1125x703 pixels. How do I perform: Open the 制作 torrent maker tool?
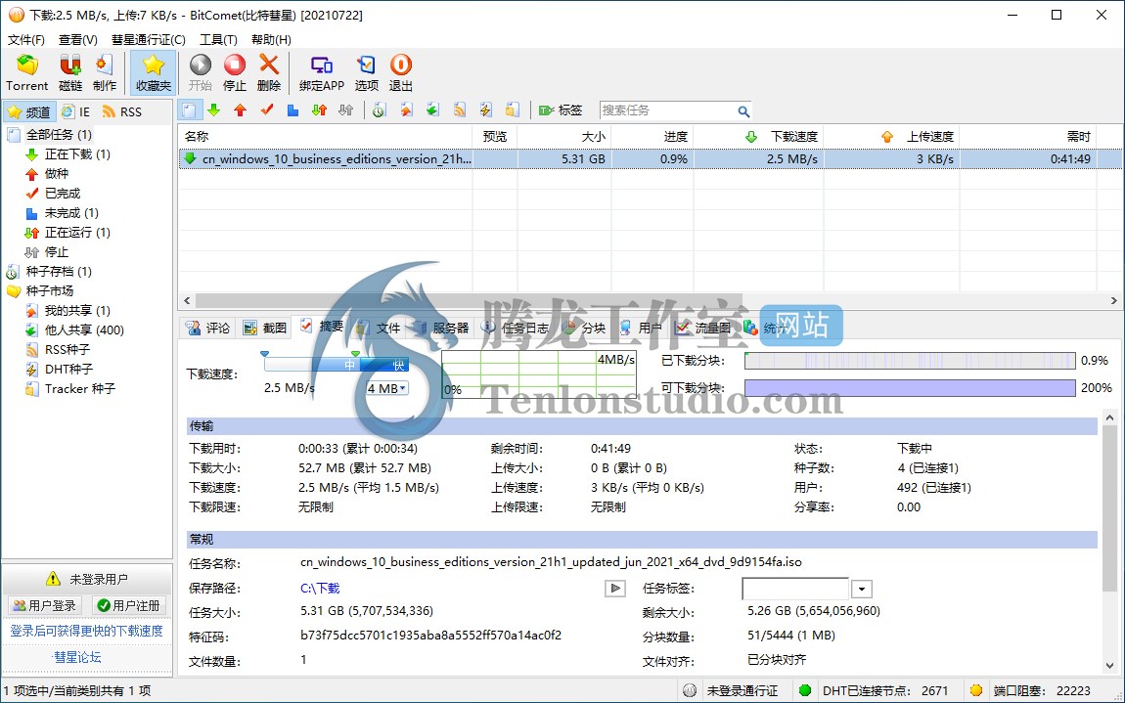click(x=104, y=73)
